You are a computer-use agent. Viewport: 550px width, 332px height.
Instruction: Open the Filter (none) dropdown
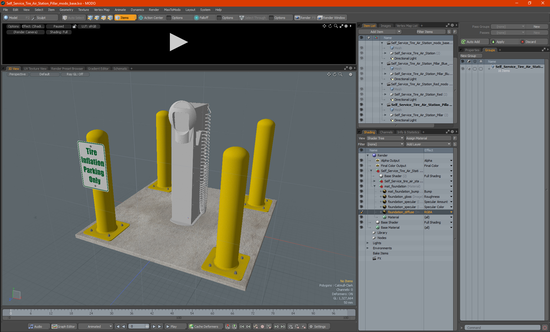tap(385, 144)
